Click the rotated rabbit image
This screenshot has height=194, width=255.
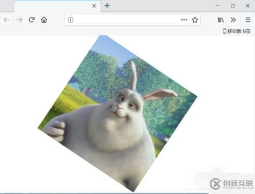(x=117, y=114)
